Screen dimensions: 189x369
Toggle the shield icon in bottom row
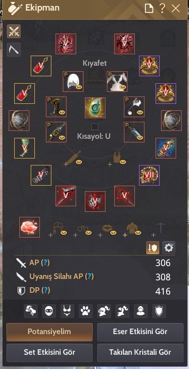[x=159, y=311]
